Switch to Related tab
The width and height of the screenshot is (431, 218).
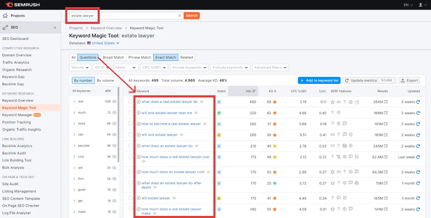pyautogui.click(x=186, y=57)
